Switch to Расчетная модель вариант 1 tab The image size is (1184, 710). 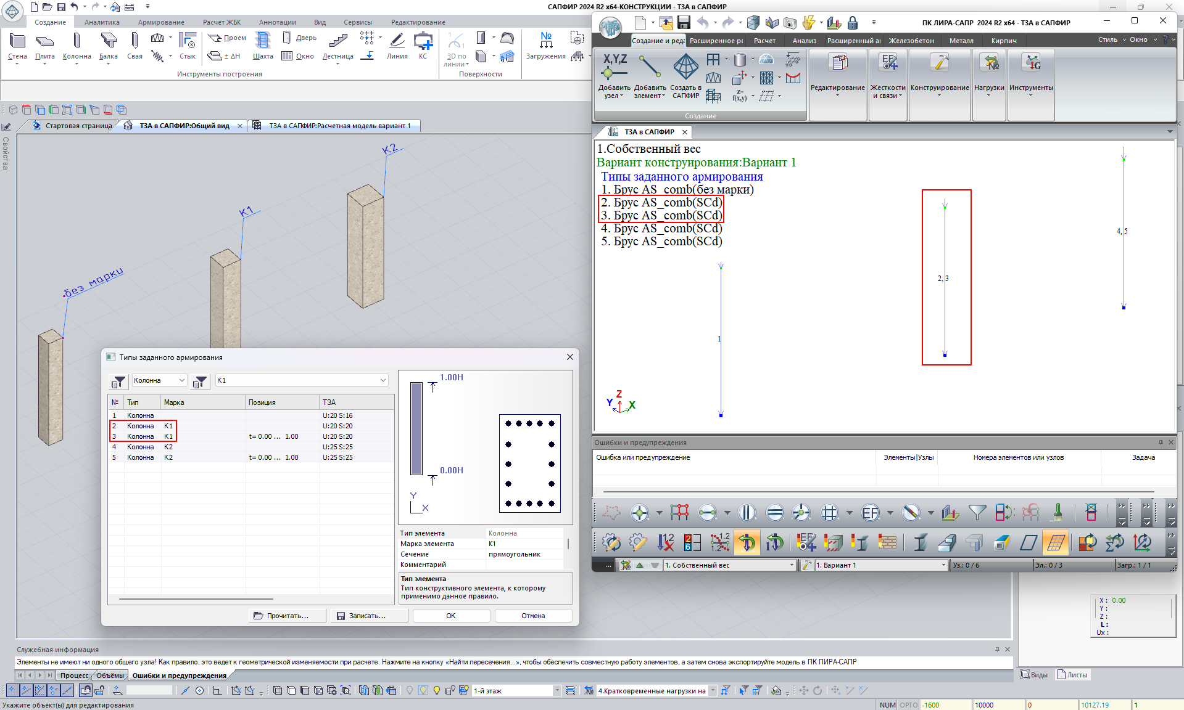339,126
